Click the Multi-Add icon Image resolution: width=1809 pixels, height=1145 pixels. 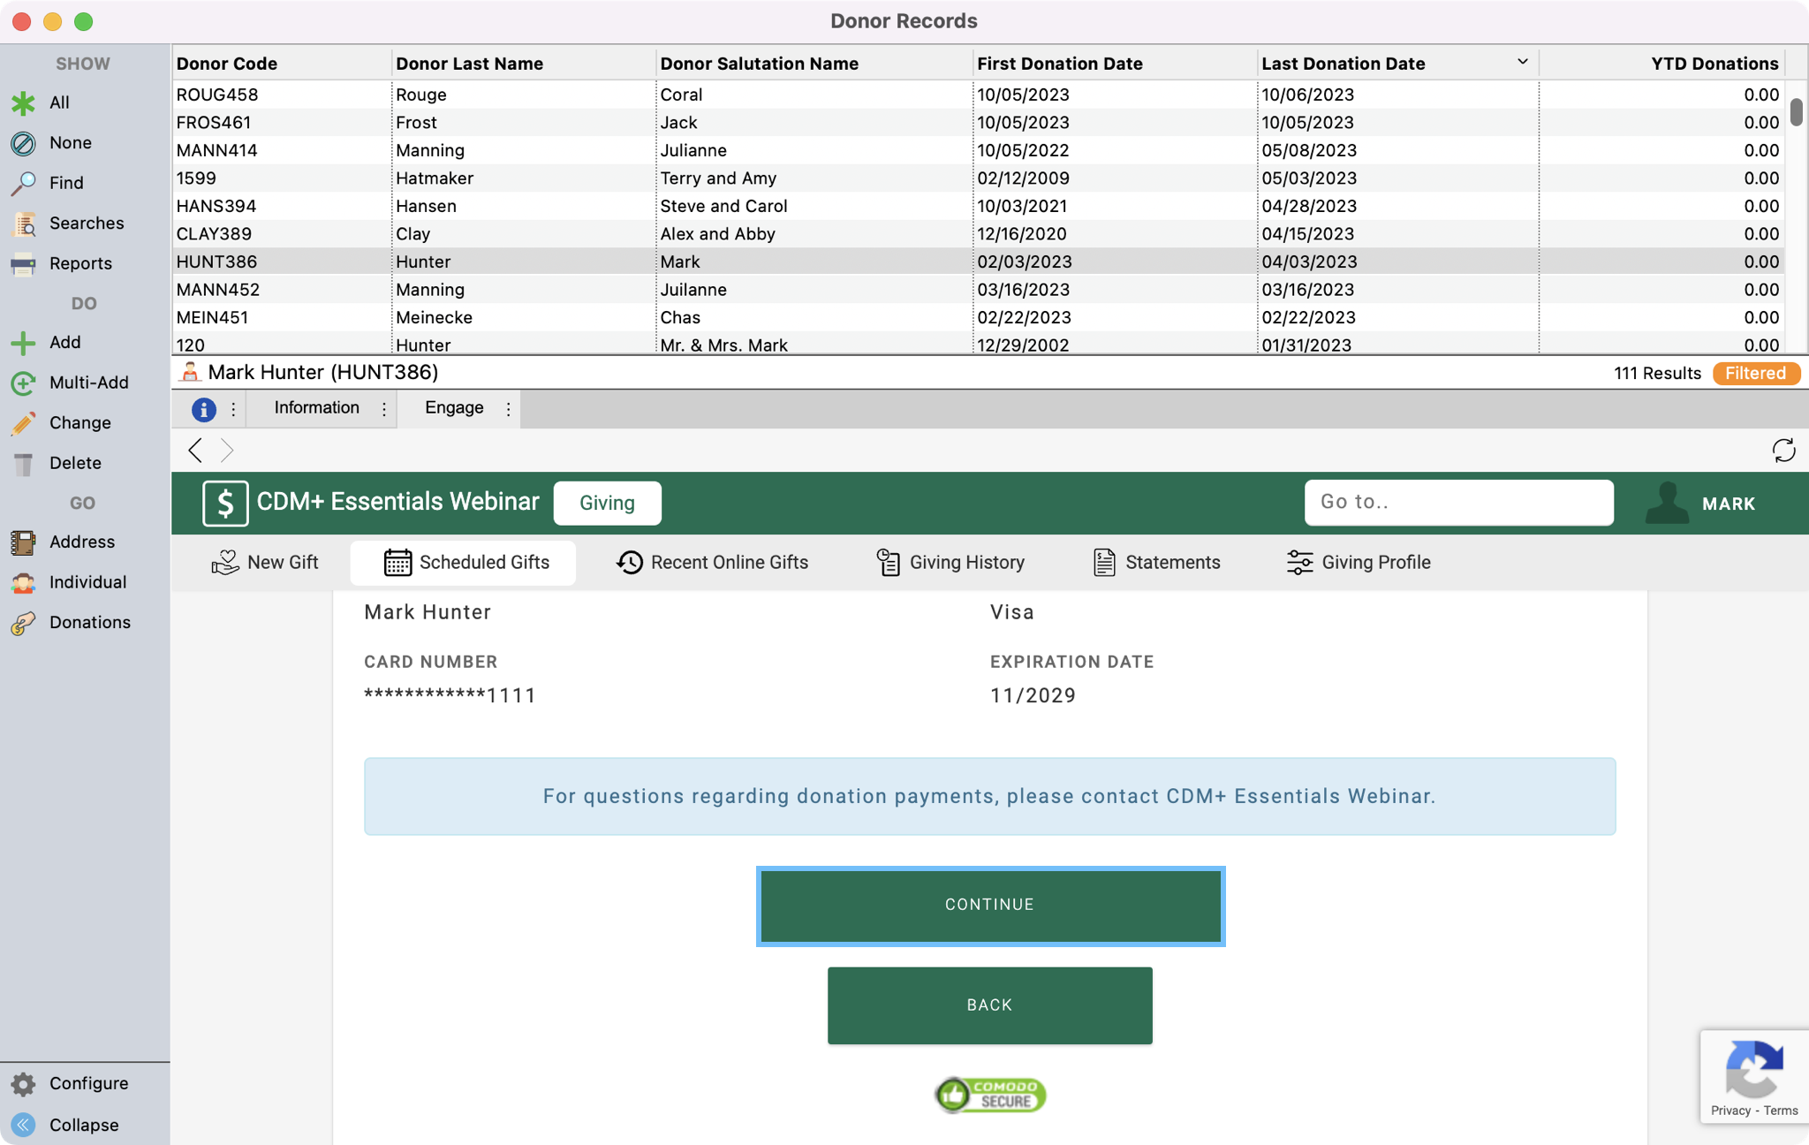[24, 383]
